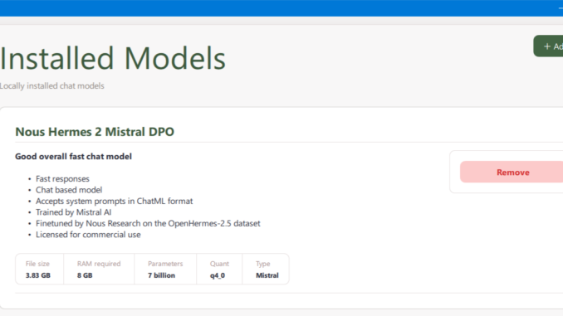Click 'Licensed for commercial use' bullet

[x=88, y=235]
